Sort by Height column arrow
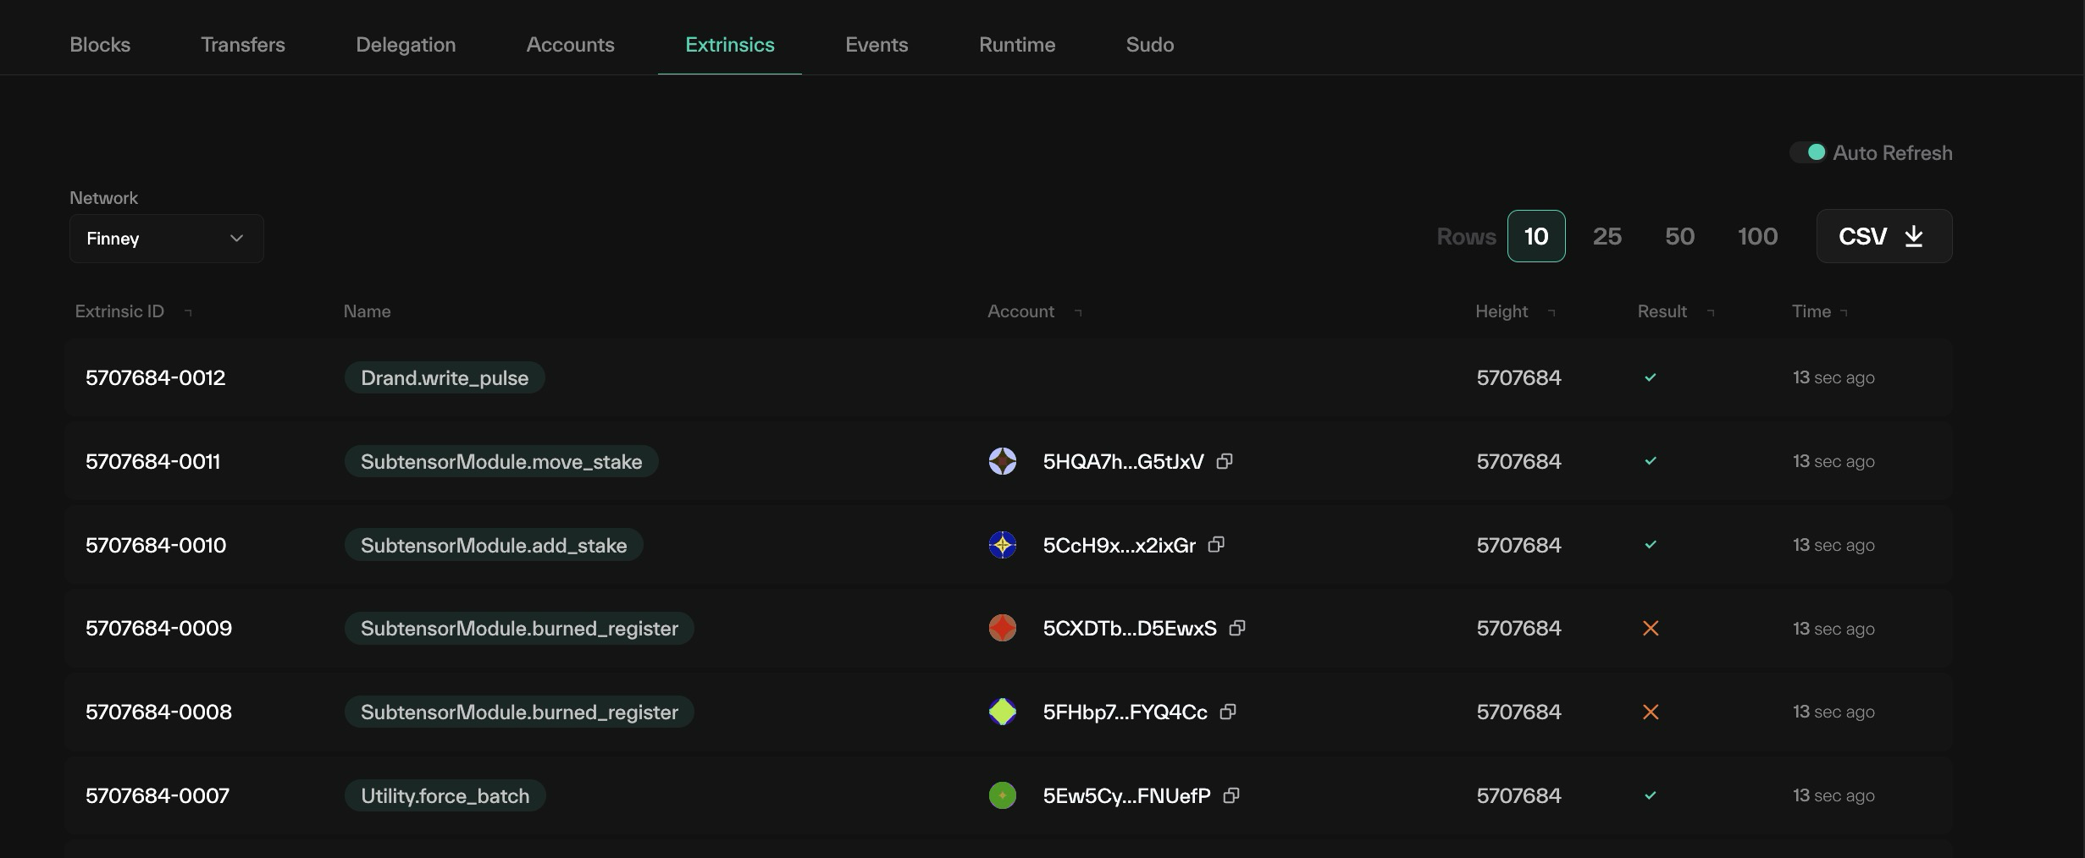Screen dimensions: 2085x858 [x=1551, y=312]
